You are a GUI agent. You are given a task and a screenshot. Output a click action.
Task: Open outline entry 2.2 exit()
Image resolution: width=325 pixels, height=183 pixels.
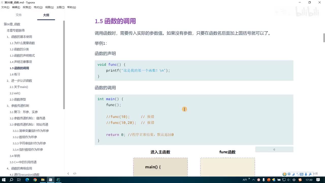pyautogui.click(x=15, y=93)
